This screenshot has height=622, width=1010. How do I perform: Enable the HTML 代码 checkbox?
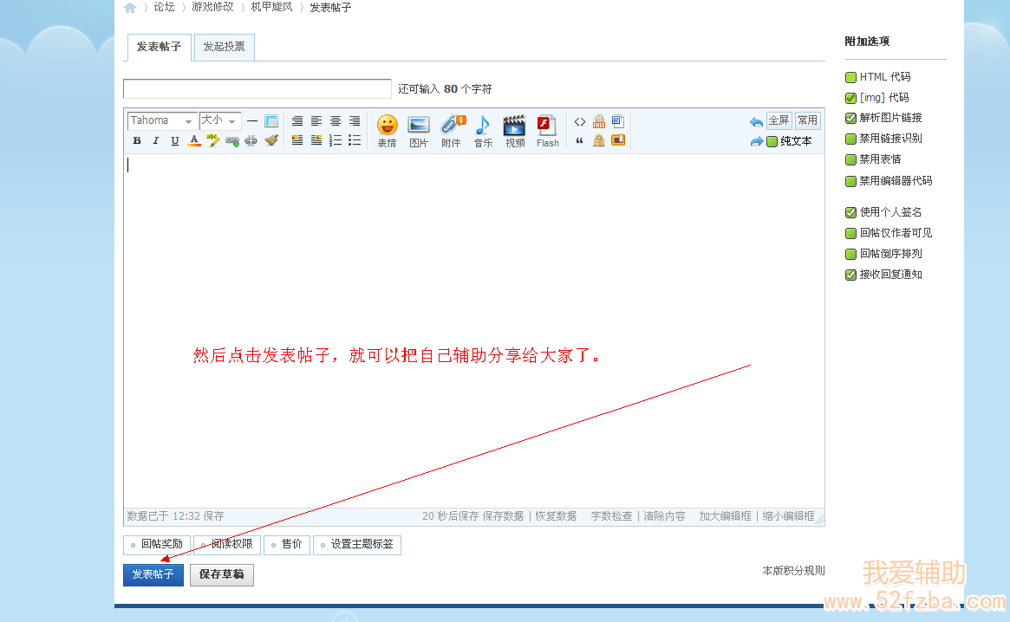coord(850,77)
